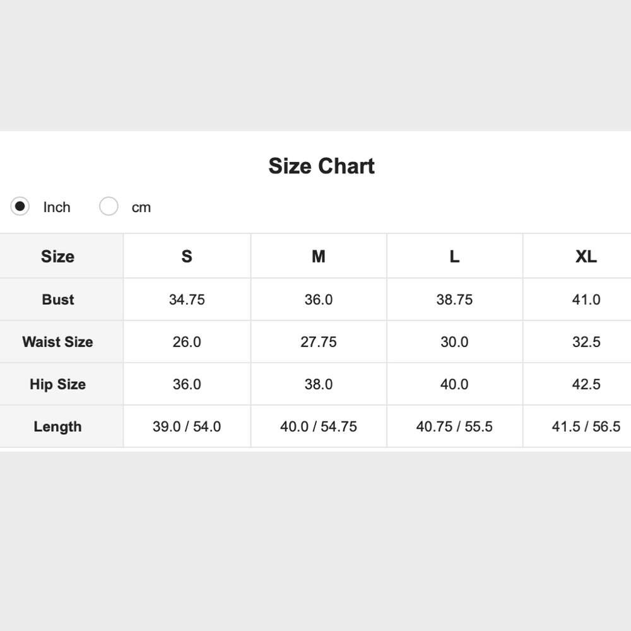631x631 pixels.
Task: Click the M size column header
Action: tap(319, 256)
